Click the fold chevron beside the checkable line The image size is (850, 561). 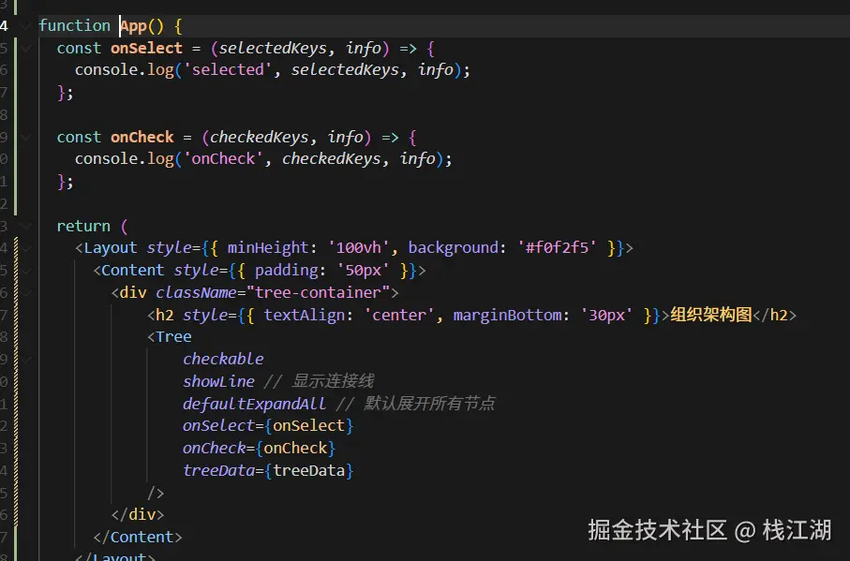click(x=25, y=359)
